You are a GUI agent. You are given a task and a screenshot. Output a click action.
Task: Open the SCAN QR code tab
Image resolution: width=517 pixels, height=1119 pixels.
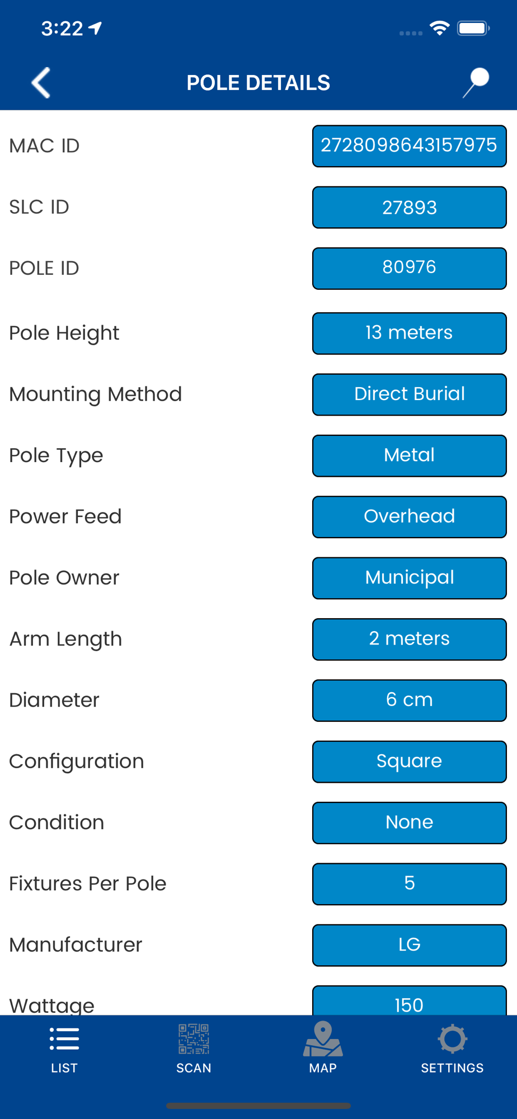click(194, 1050)
